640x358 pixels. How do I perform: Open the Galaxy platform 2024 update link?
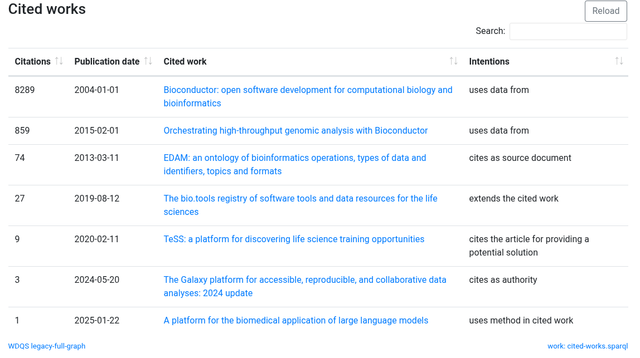coord(305,286)
